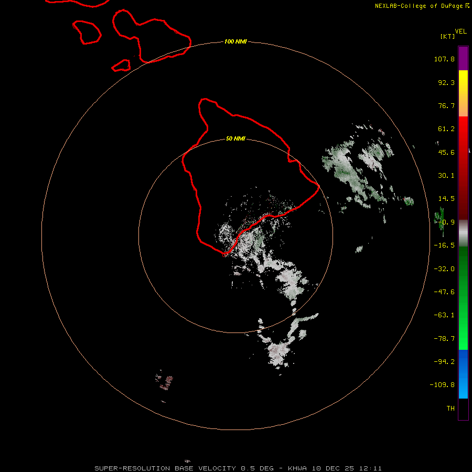Image resolution: width=472 pixels, height=472 pixels.
Task: Click the KHWA station identifier in the caption
Action: (297, 468)
